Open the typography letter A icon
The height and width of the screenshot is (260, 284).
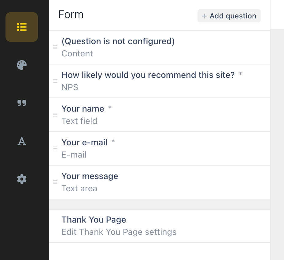[x=22, y=141]
